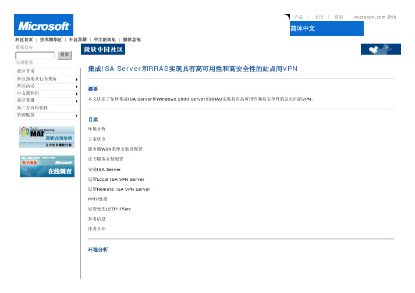415x293 pixels.
Task: Jump to 设置使用L2TP/IPSec section
Action: tap(109, 209)
